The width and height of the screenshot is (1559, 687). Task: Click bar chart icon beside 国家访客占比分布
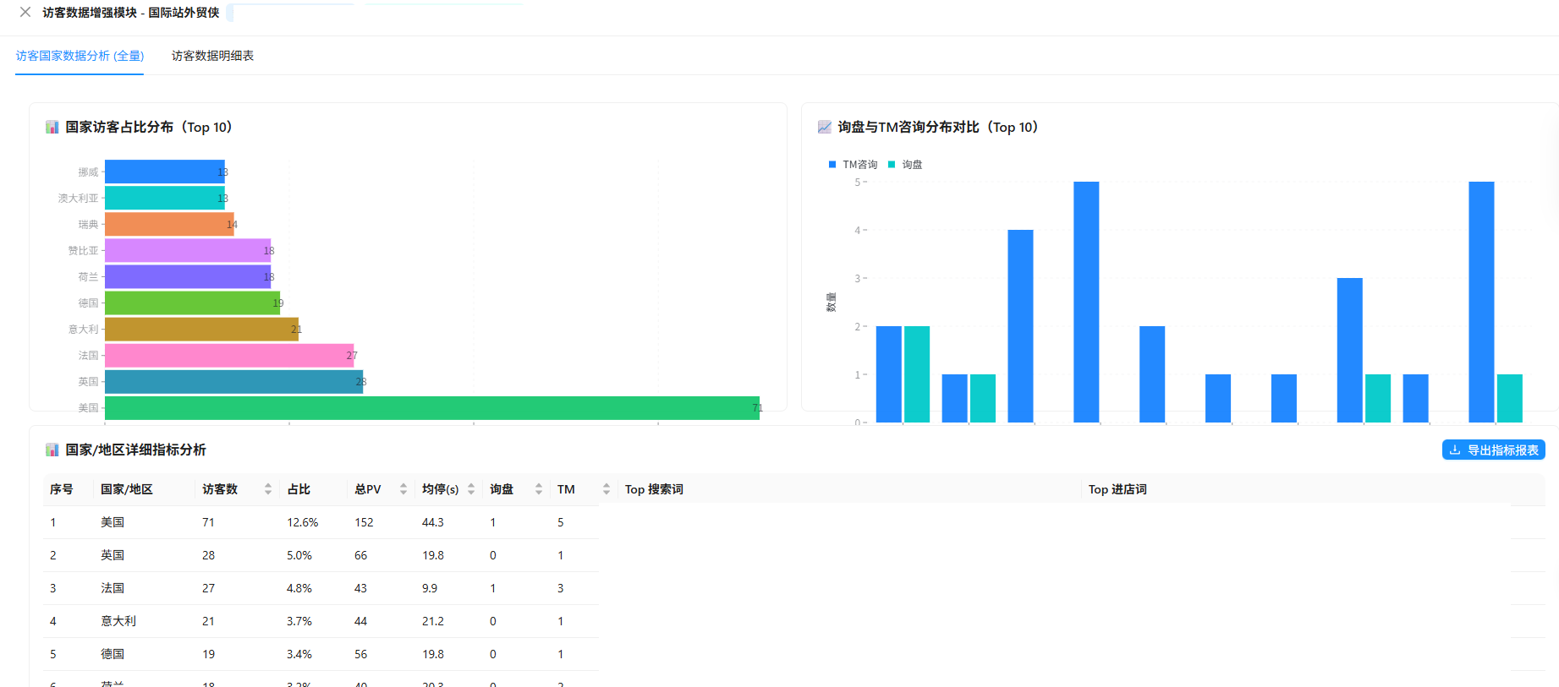(52, 128)
